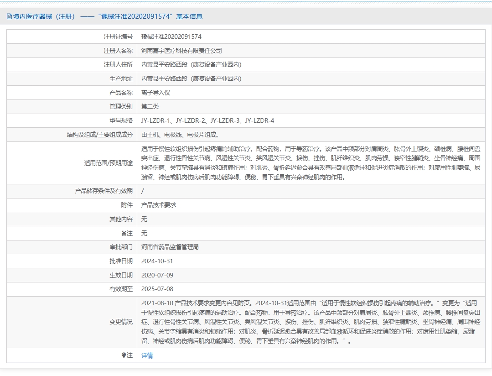The width and height of the screenshot is (492, 376).
Task: Click the 其他内容 label
Action: 121,219
